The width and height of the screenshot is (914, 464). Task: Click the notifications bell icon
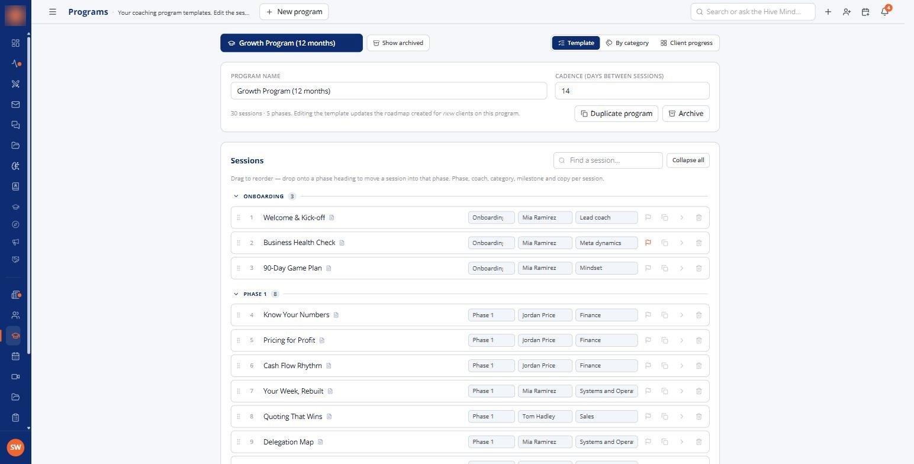coord(884,12)
